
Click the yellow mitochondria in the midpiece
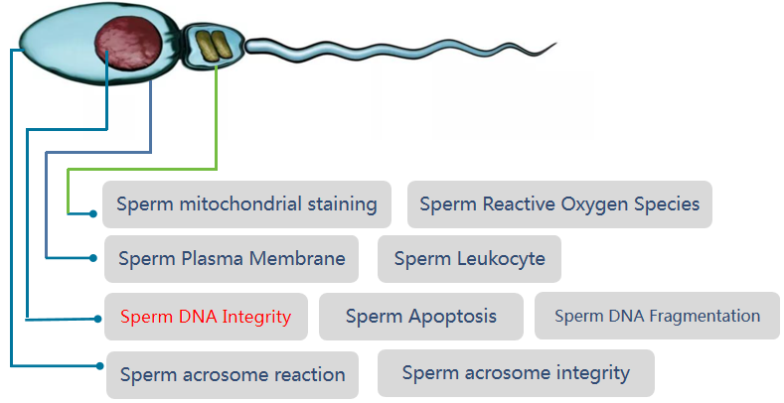[214, 47]
